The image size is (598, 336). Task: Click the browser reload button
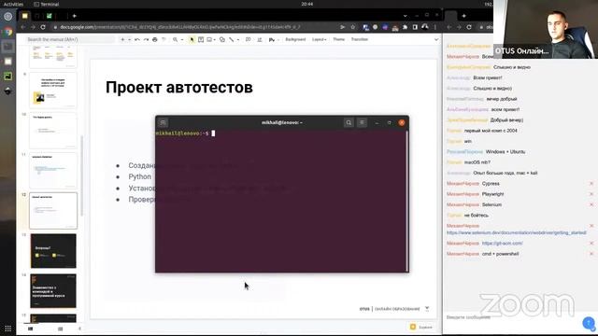[43, 27]
